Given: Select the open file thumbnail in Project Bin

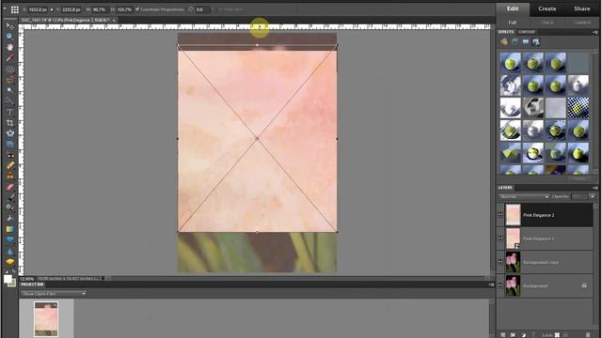Looking at the screenshot, I should point(46,319).
